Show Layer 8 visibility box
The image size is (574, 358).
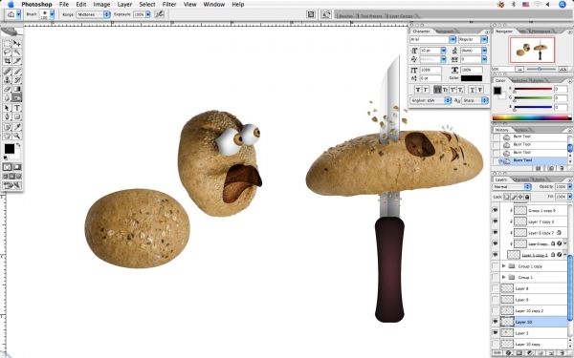click(x=496, y=288)
